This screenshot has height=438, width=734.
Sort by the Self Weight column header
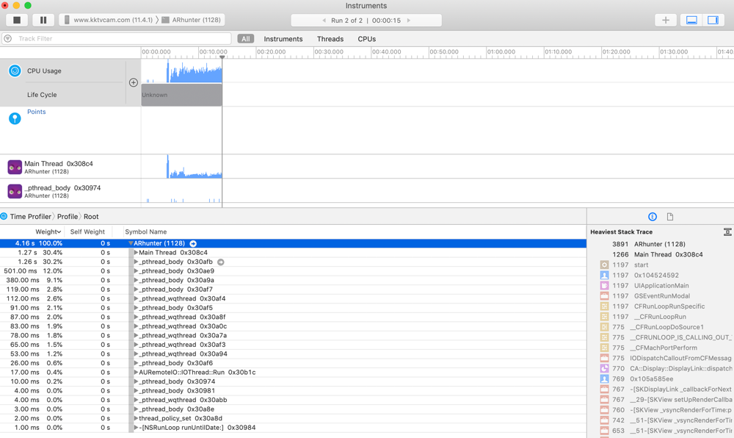pyautogui.click(x=87, y=232)
